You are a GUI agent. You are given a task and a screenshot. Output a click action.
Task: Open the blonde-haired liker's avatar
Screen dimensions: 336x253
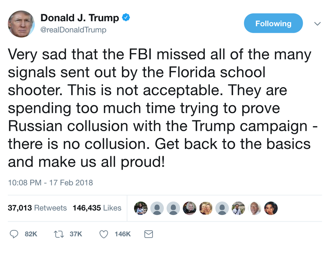pos(190,208)
